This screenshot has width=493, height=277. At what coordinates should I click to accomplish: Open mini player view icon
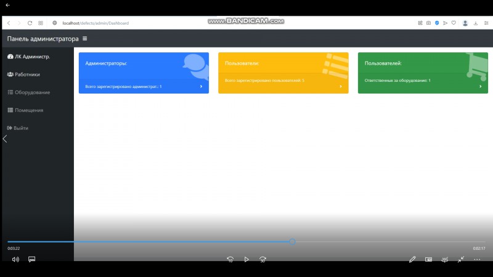click(428, 259)
